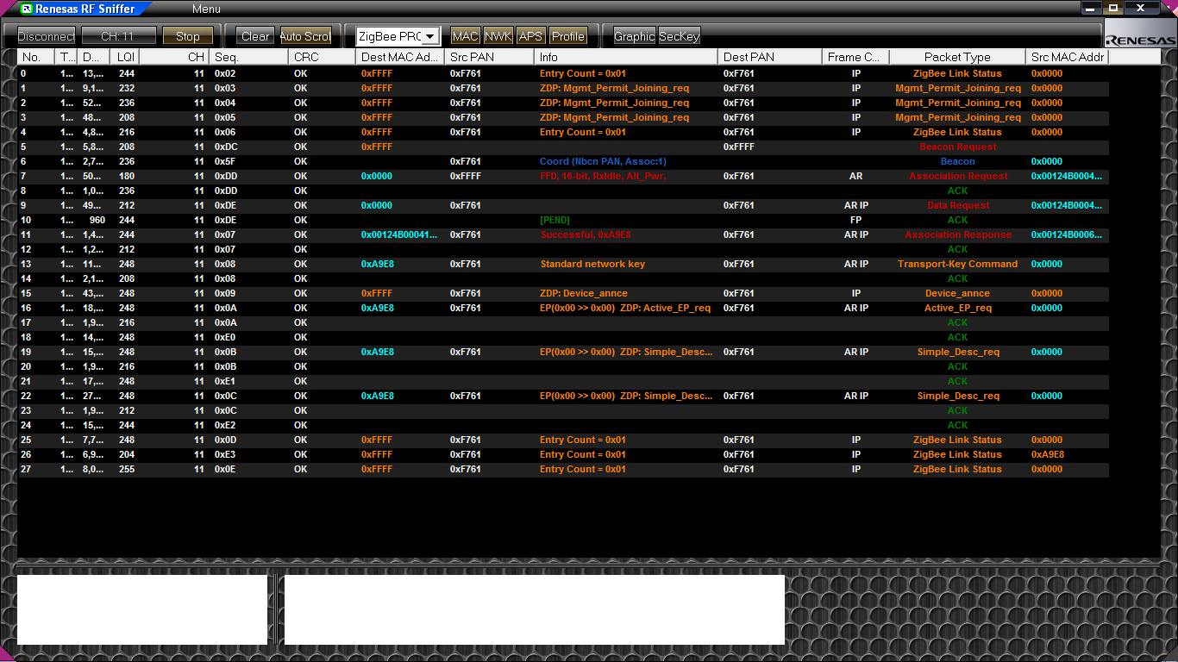Viewport: 1178px width, 662px height.
Task: Click the Seq. column header
Action: click(248, 57)
